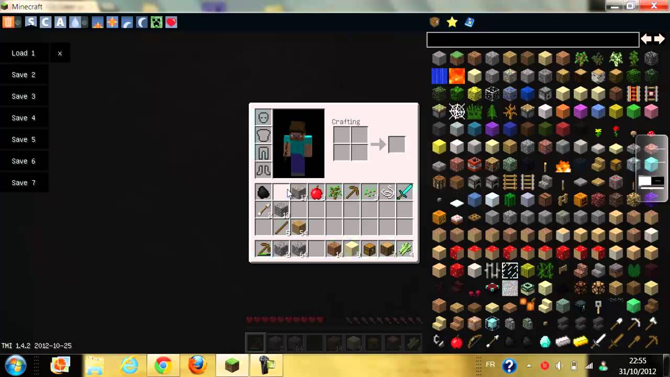Set time to midnight with crescent moon icon
This screenshot has width=670, height=377.
(142, 22)
